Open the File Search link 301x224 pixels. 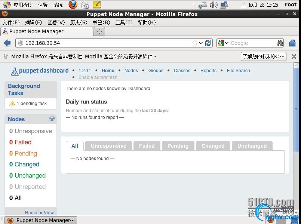pos(239,71)
